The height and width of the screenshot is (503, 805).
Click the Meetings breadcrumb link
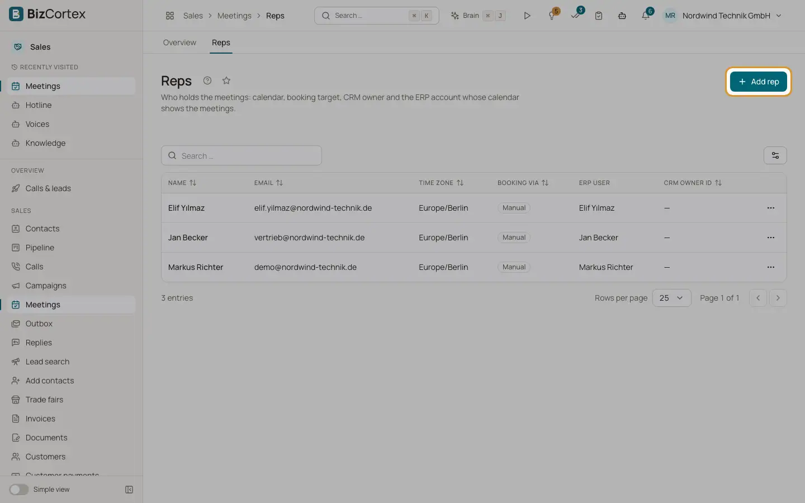[234, 16]
